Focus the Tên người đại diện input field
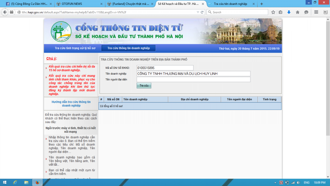The width and height of the screenshot is (330, 186). pyautogui.click(x=193, y=79)
